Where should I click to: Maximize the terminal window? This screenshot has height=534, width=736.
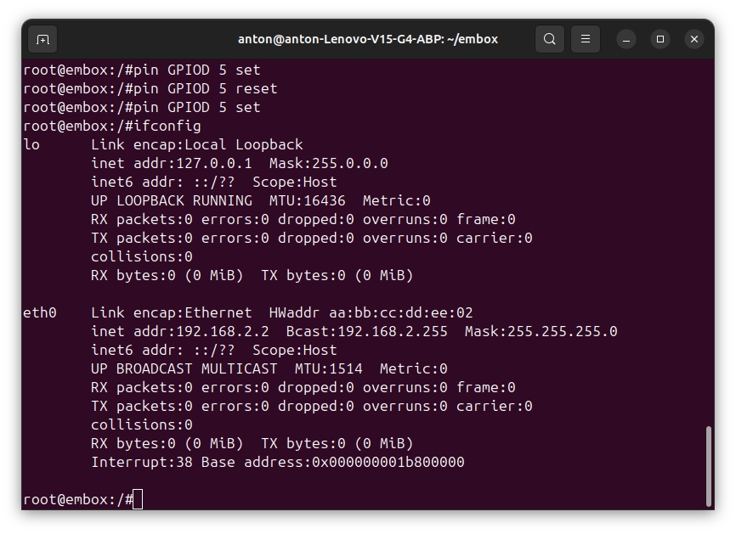[x=660, y=39]
